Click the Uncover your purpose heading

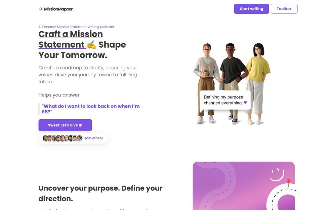tap(100, 193)
